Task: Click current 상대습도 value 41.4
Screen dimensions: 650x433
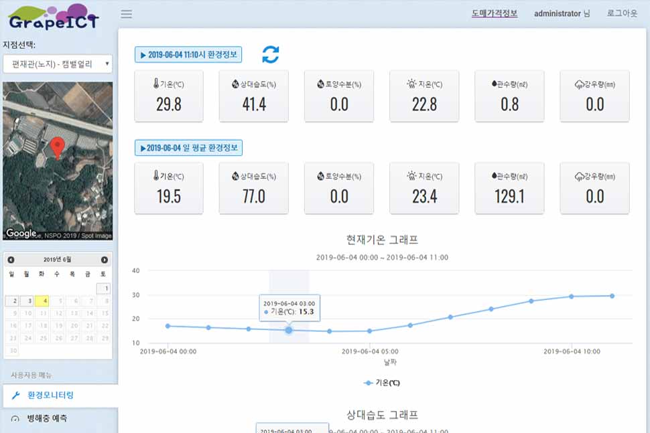Action: pyautogui.click(x=254, y=104)
